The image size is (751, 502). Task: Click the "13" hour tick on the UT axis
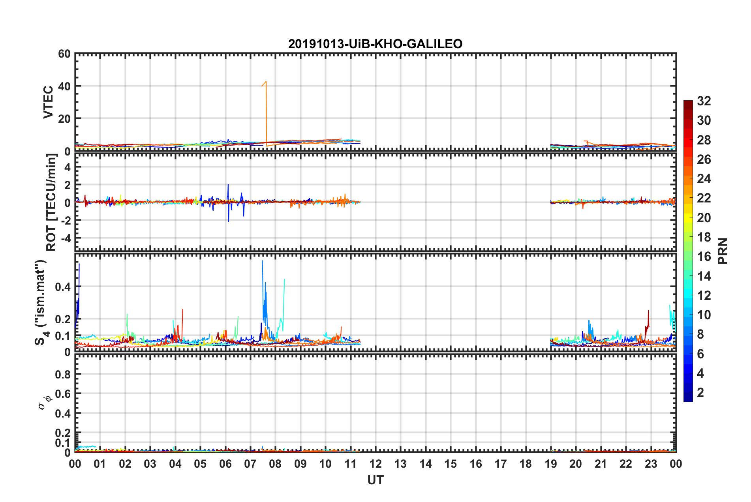point(400,464)
